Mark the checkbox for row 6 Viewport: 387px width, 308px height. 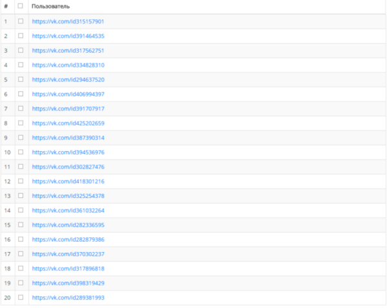pos(21,94)
